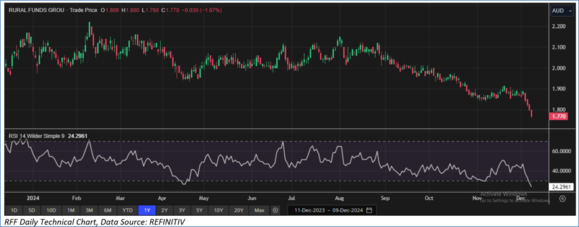Image resolution: width=579 pixels, height=227 pixels.
Task: Show the Max time range
Action: 259,210
